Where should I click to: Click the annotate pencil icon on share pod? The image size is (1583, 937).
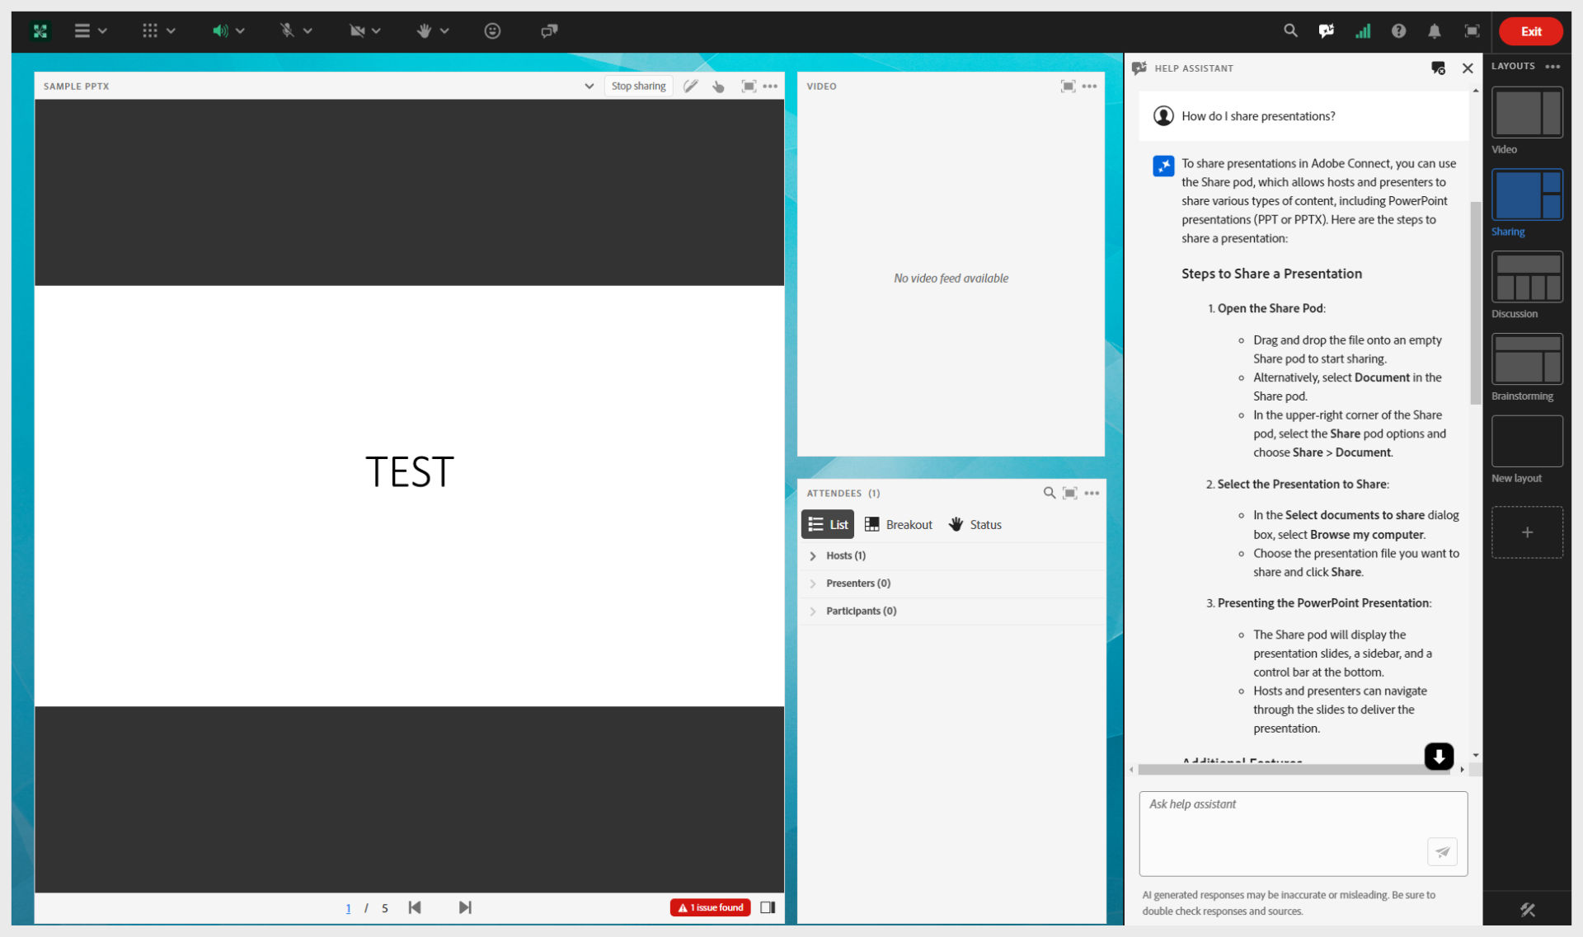pyautogui.click(x=691, y=86)
